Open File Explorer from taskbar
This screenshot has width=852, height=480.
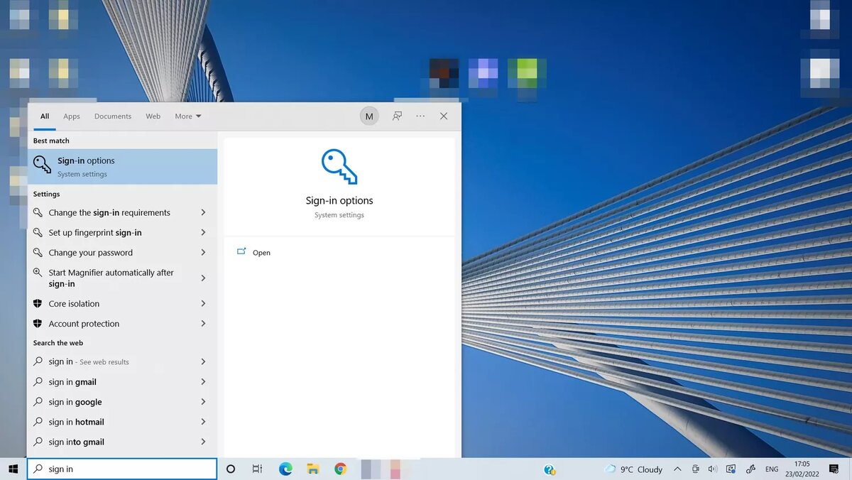312,469
